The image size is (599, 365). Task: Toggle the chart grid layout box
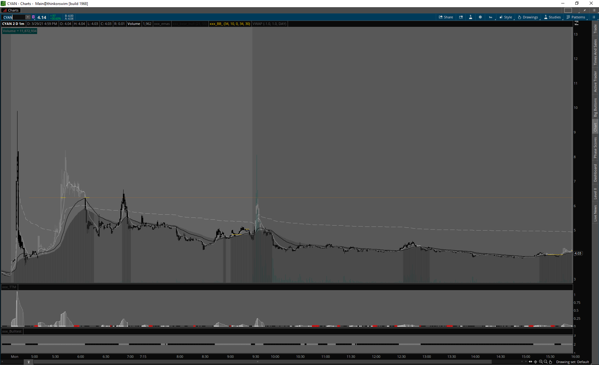point(568,10)
